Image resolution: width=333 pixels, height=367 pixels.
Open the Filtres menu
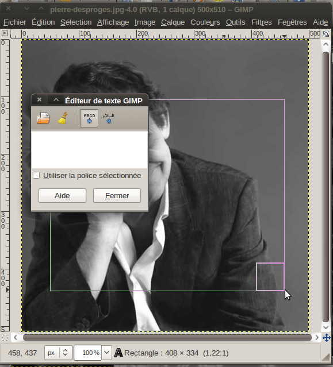[261, 22]
